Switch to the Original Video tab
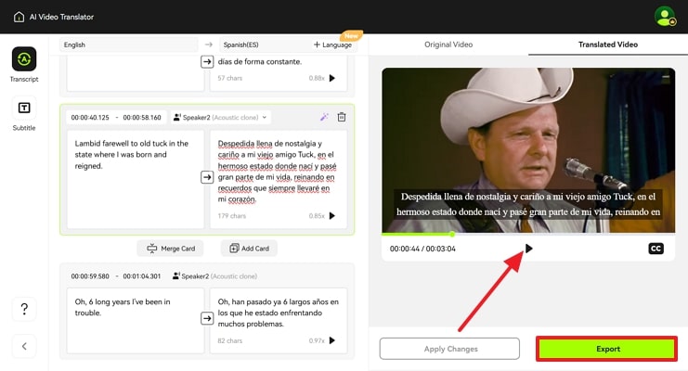The height and width of the screenshot is (371, 688). click(448, 45)
